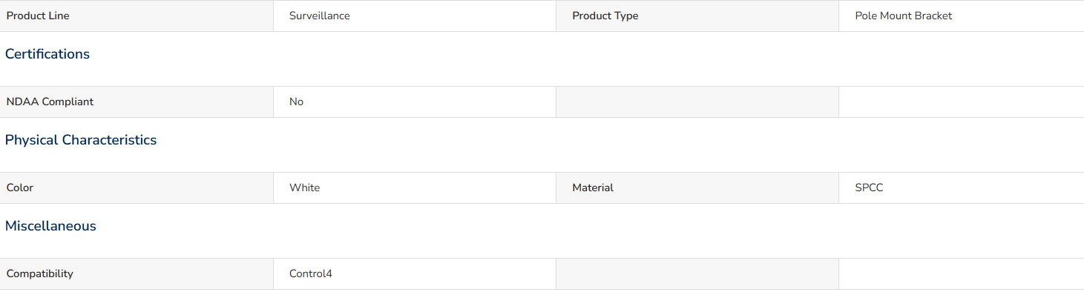This screenshot has height=292, width=1084.
Task: Click the Miscellaneous section heading
Action: (x=50, y=226)
